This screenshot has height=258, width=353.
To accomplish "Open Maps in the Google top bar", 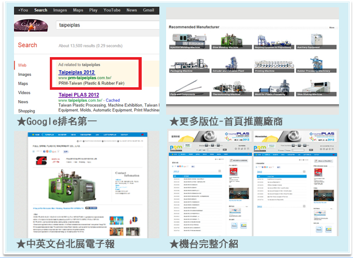I will pos(78,10).
